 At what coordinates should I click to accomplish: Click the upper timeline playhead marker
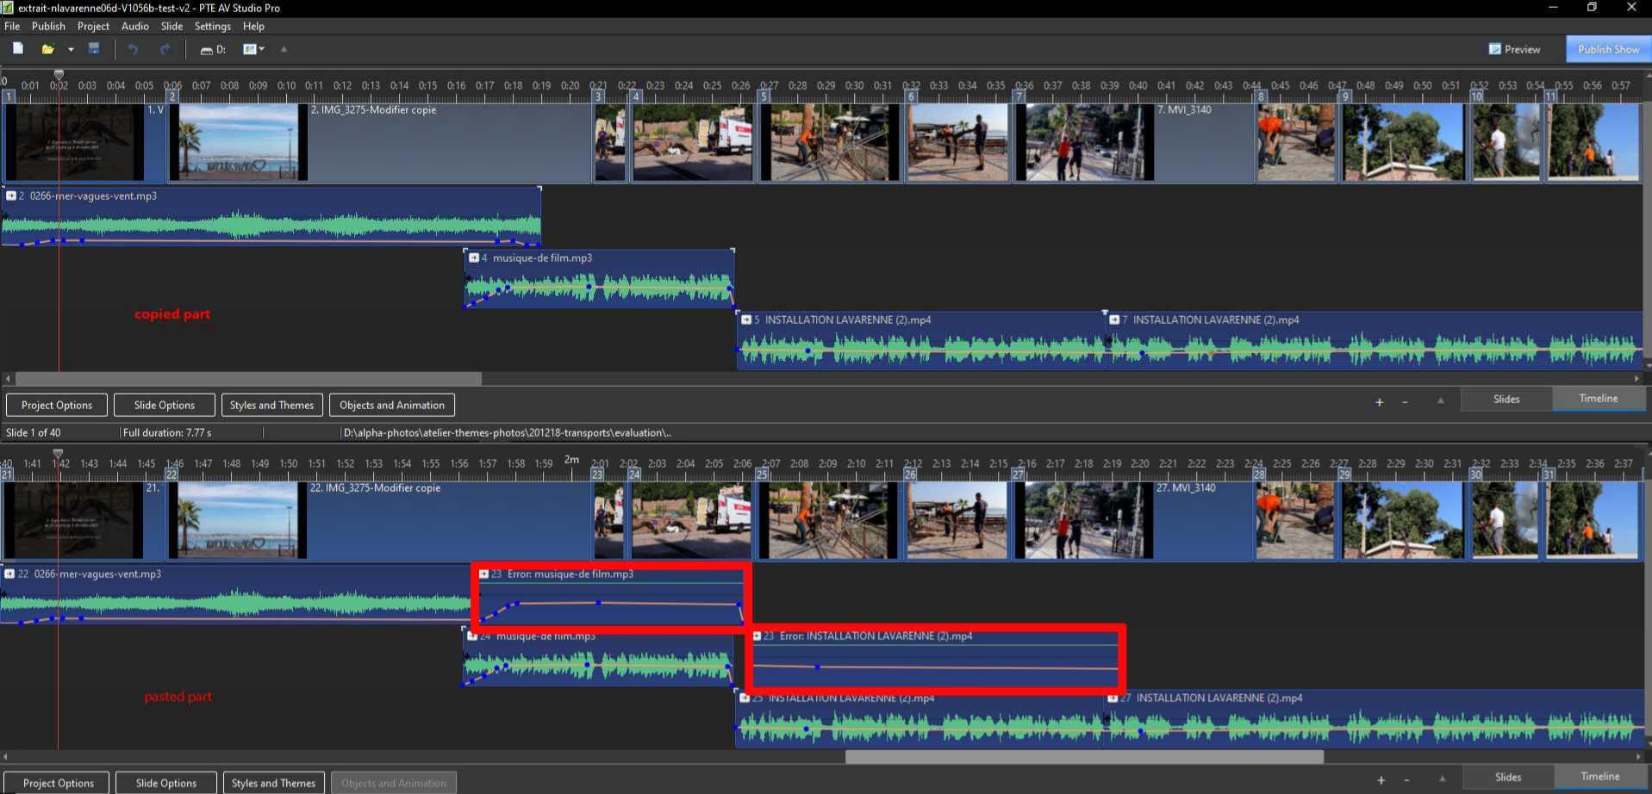click(x=59, y=75)
